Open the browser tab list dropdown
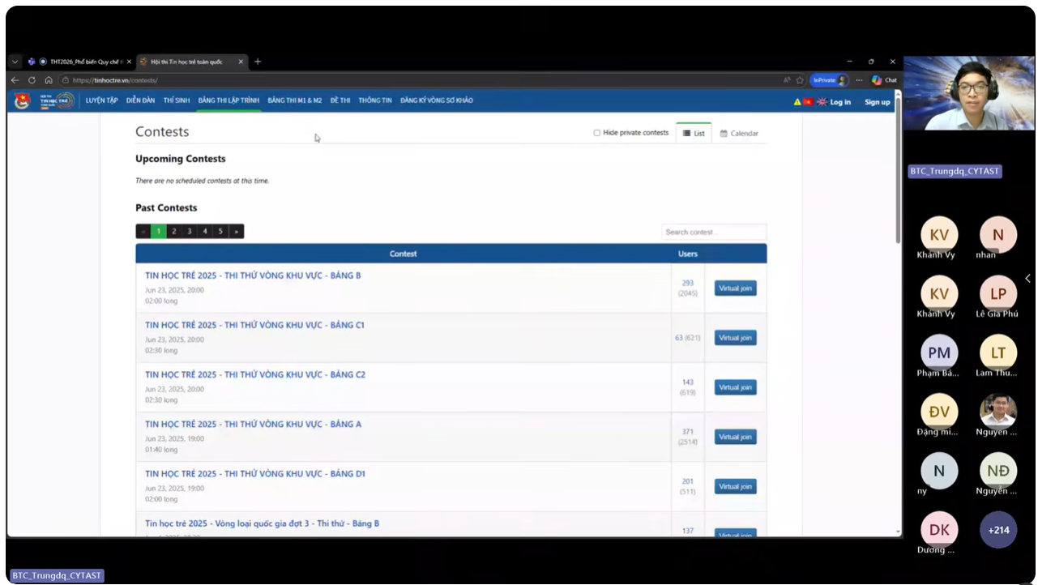This screenshot has height=585, width=1038. (15, 62)
